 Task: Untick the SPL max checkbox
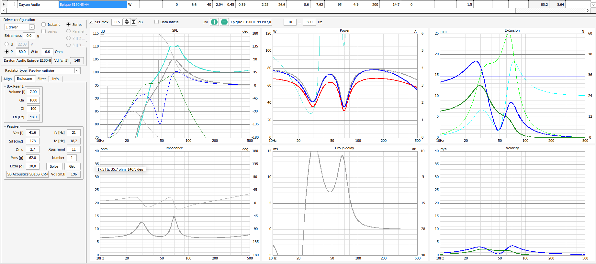pyautogui.click(x=91, y=22)
